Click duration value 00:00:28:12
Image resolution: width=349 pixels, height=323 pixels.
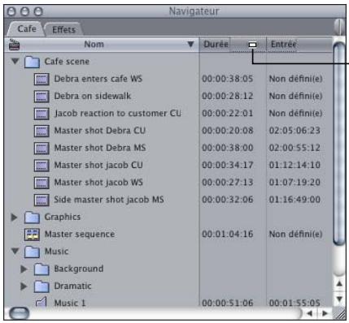click(x=228, y=97)
